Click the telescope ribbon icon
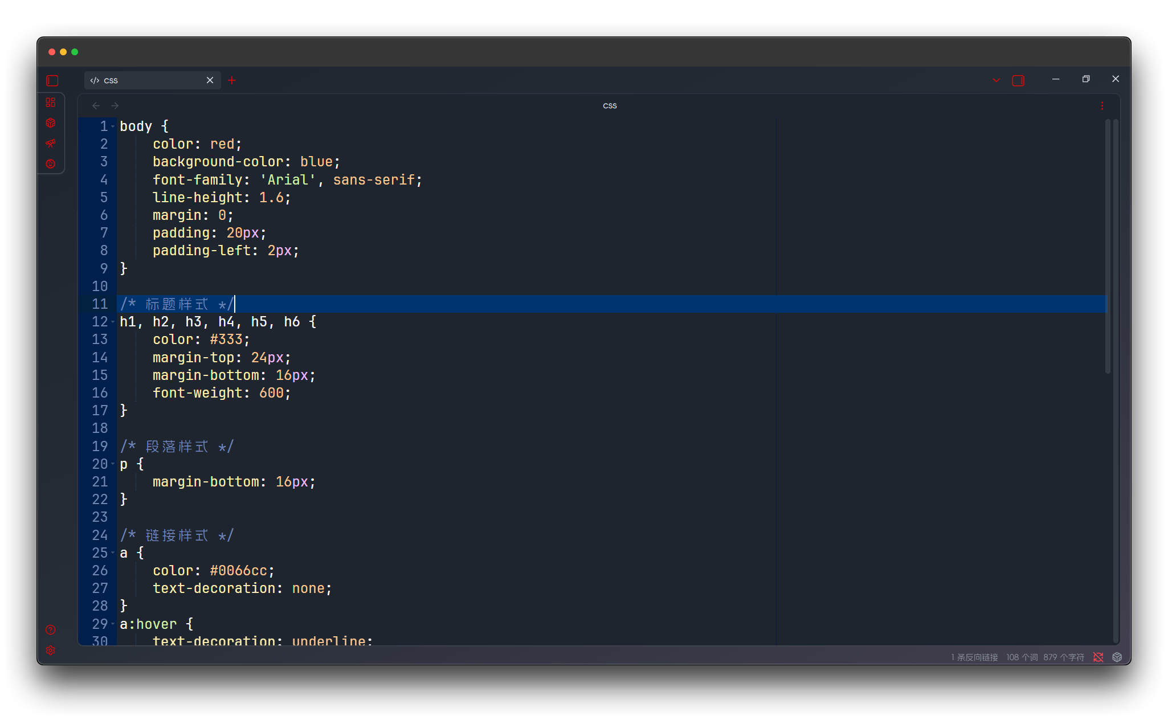 [51, 143]
